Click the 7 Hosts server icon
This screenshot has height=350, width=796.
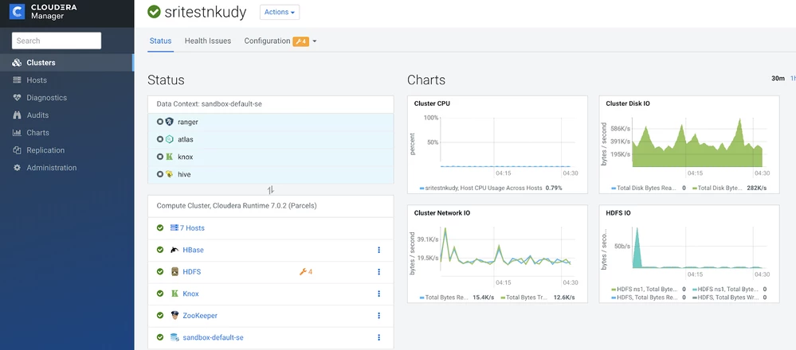click(x=174, y=228)
